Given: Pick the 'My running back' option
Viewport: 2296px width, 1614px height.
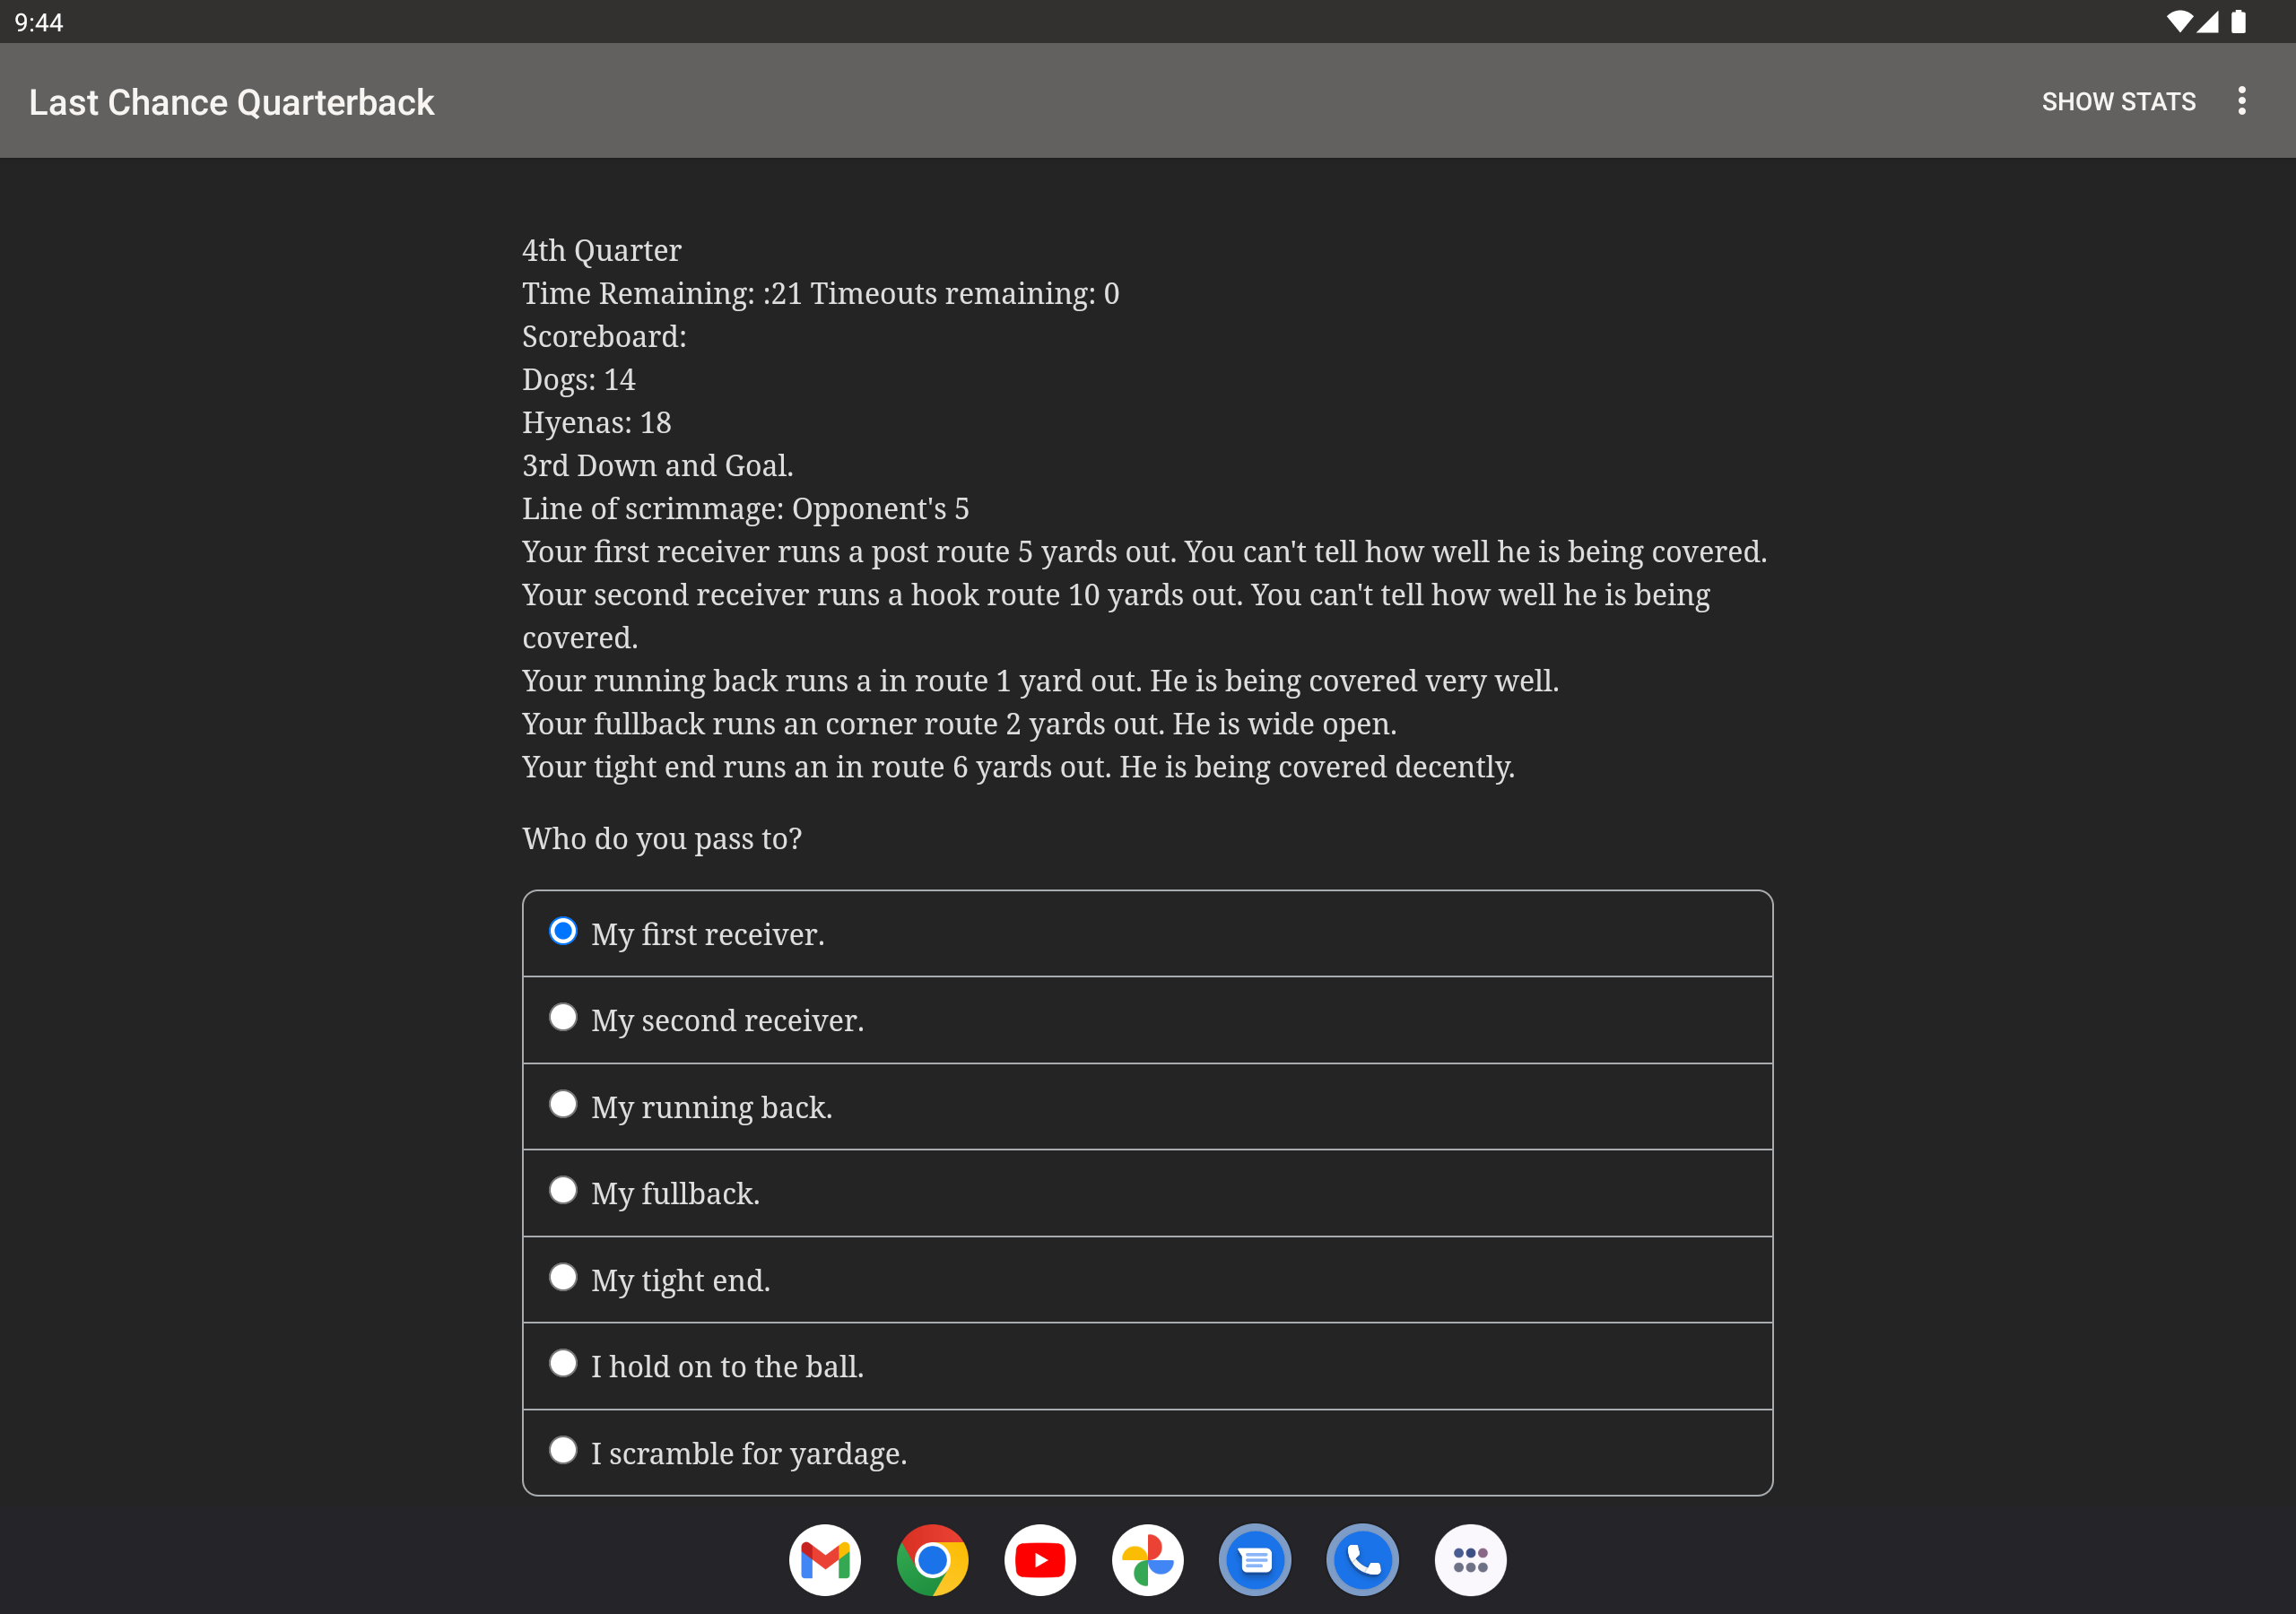Looking at the screenshot, I should point(563,1105).
